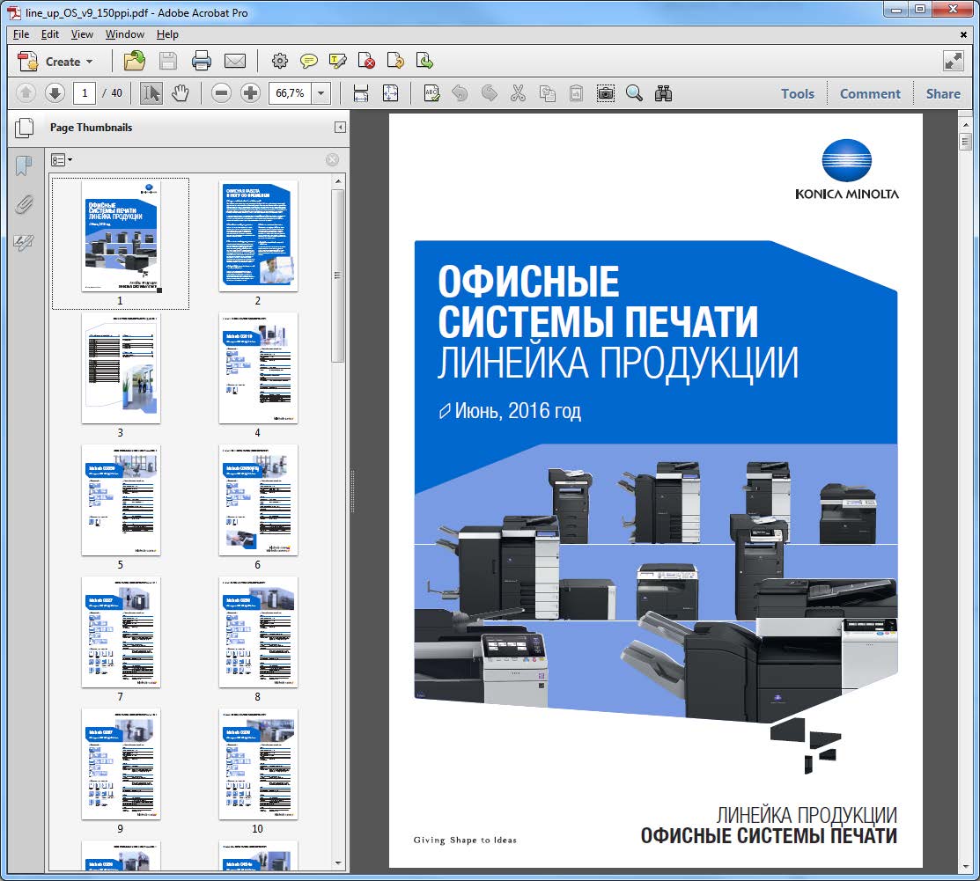Screen dimensions: 980x881
Task: Open the zoom percentage dropdown arrow
Action: tap(321, 93)
